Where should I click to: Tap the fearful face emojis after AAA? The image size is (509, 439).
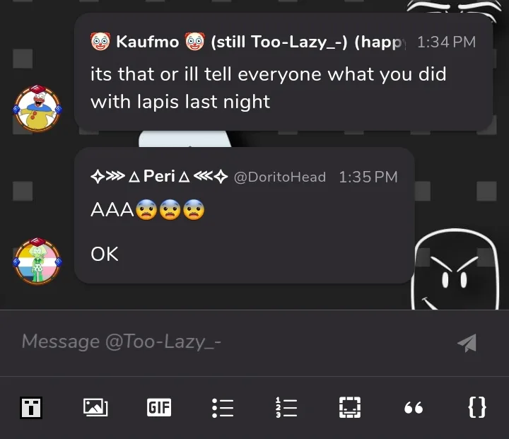(x=170, y=210)
